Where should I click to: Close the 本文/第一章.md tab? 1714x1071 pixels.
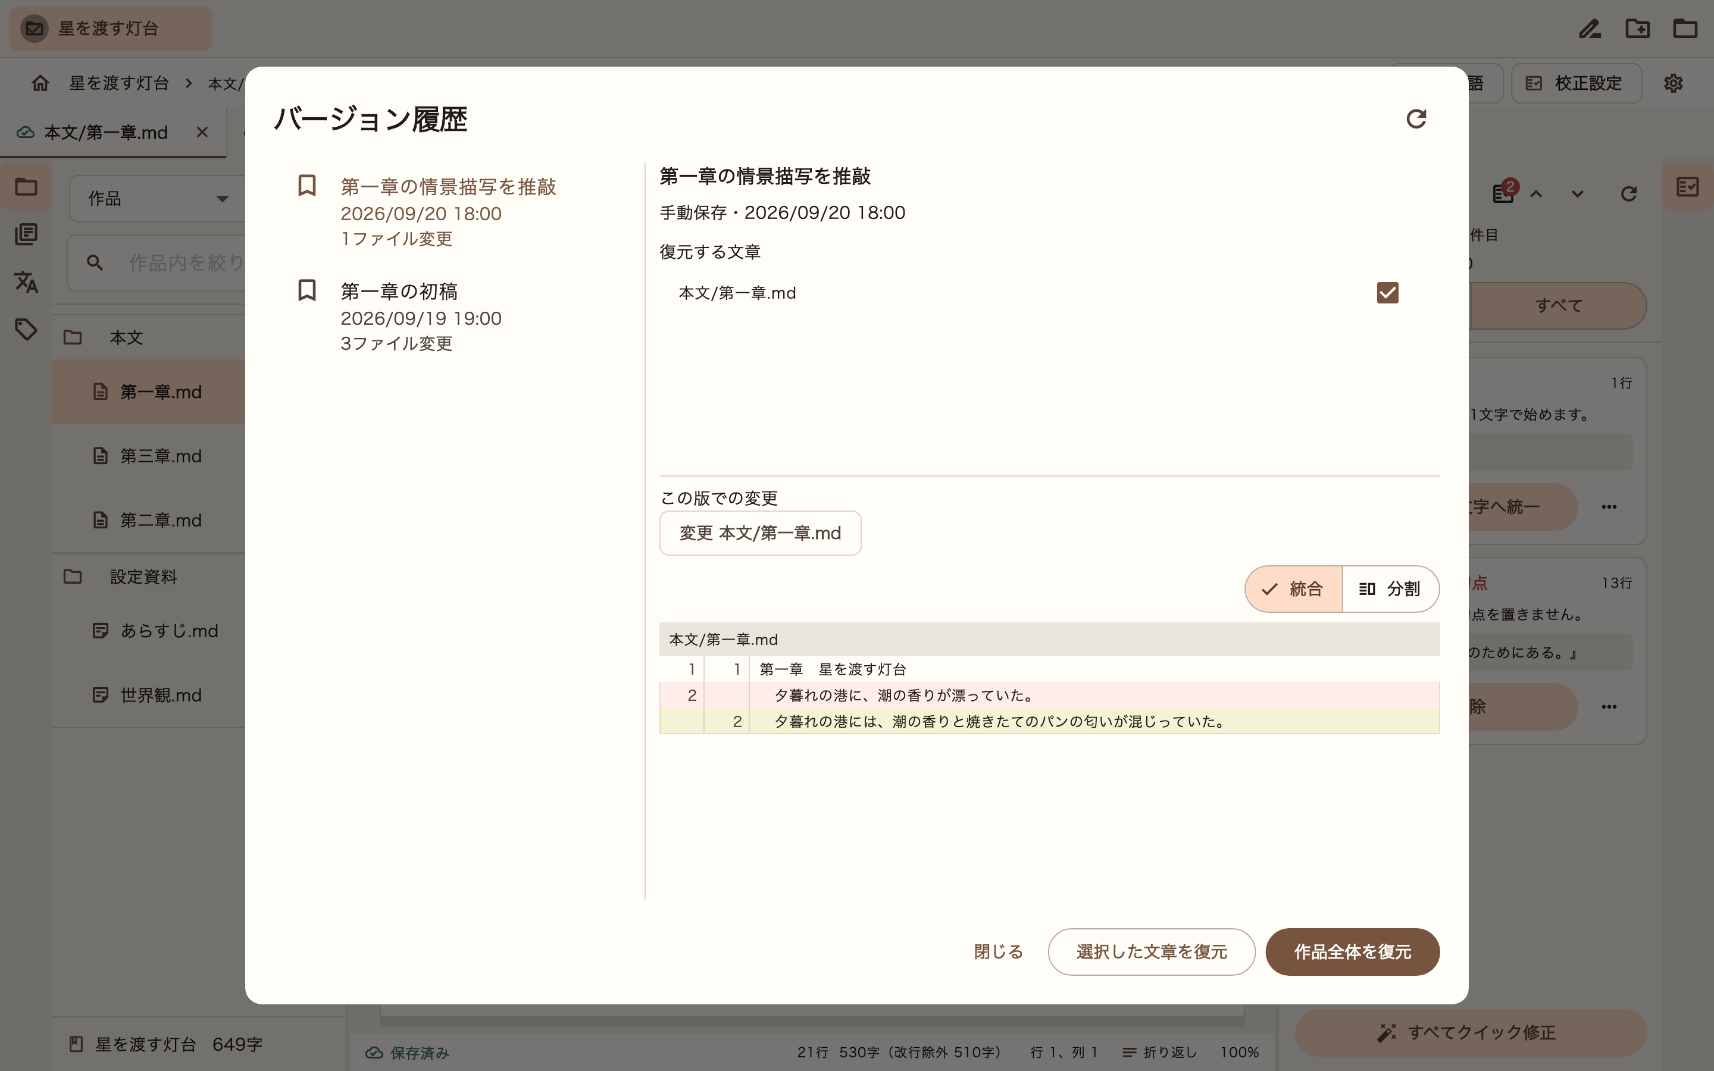click(202, 133)
